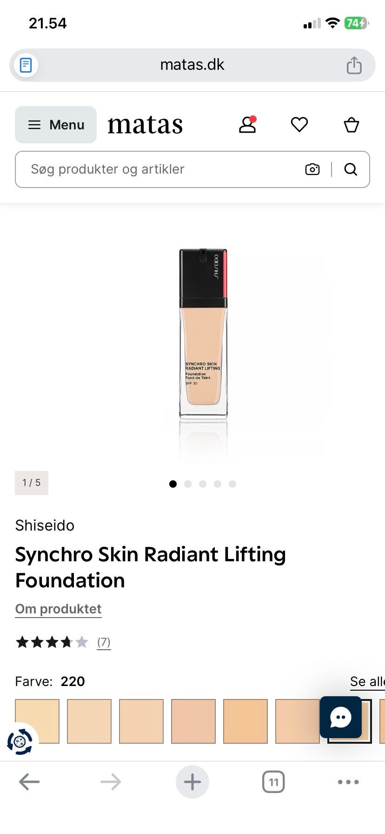
Task: Open the Menu hamburger button
Action: coord(56,125)
